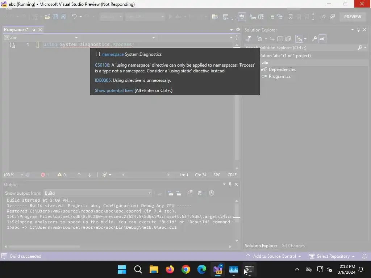Click the Output timestamp clock icon

click(x=212, y=193)
